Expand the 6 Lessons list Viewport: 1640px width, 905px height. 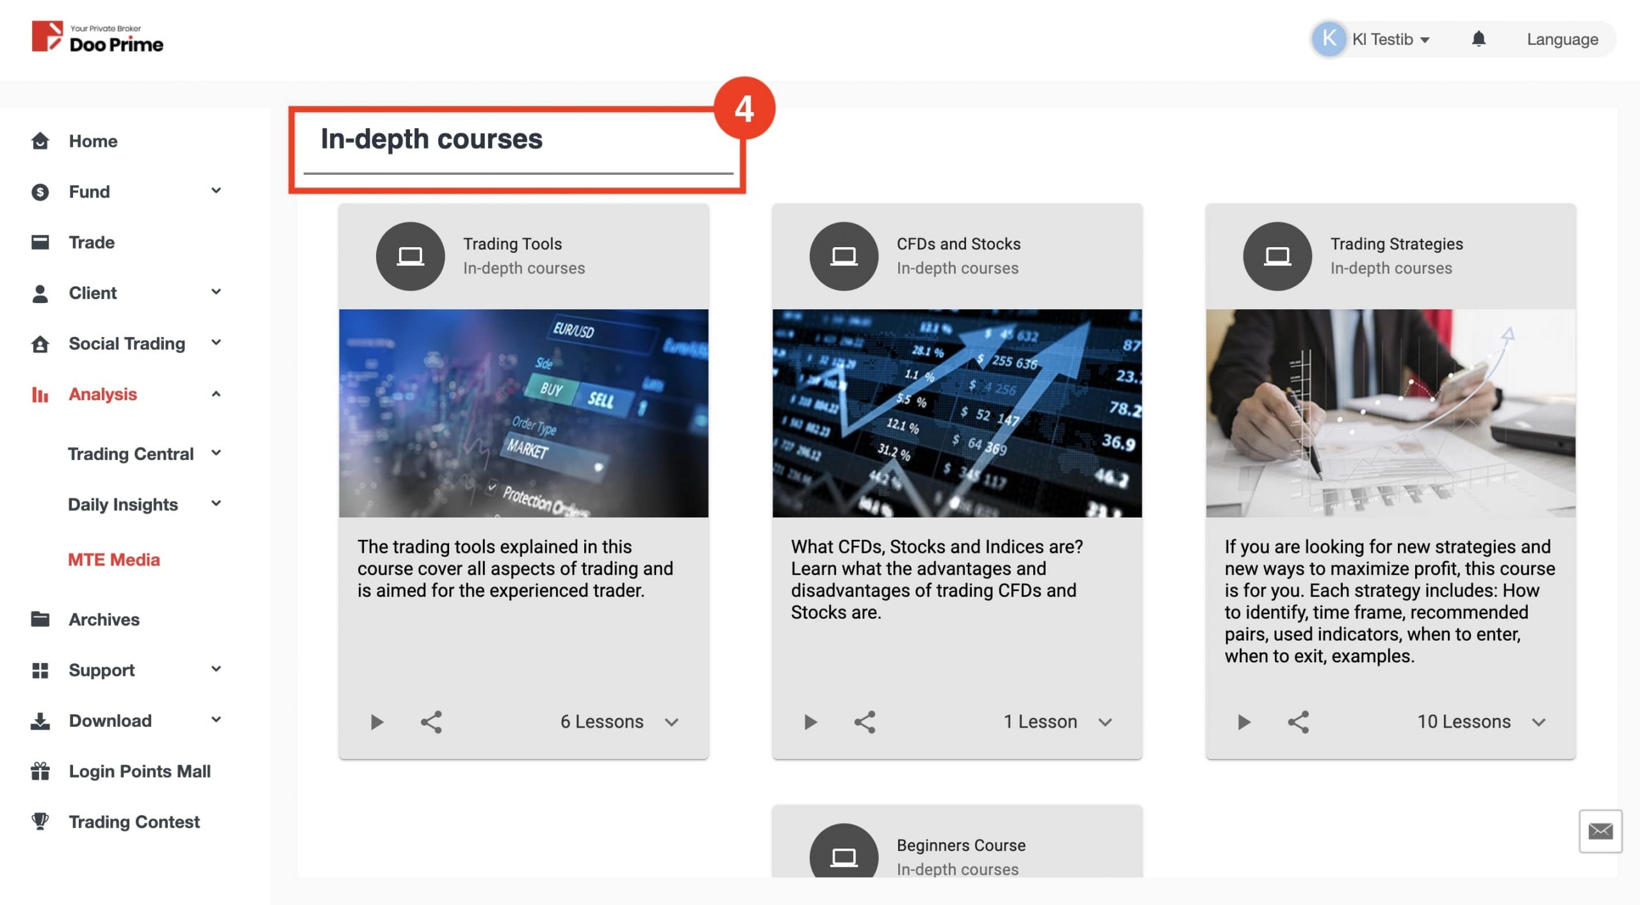coord(671,722)
